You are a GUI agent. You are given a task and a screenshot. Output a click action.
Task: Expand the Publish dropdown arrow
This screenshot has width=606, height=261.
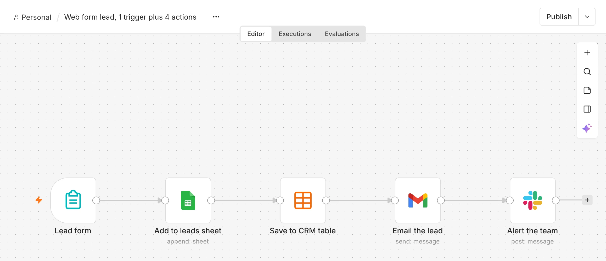587,17
